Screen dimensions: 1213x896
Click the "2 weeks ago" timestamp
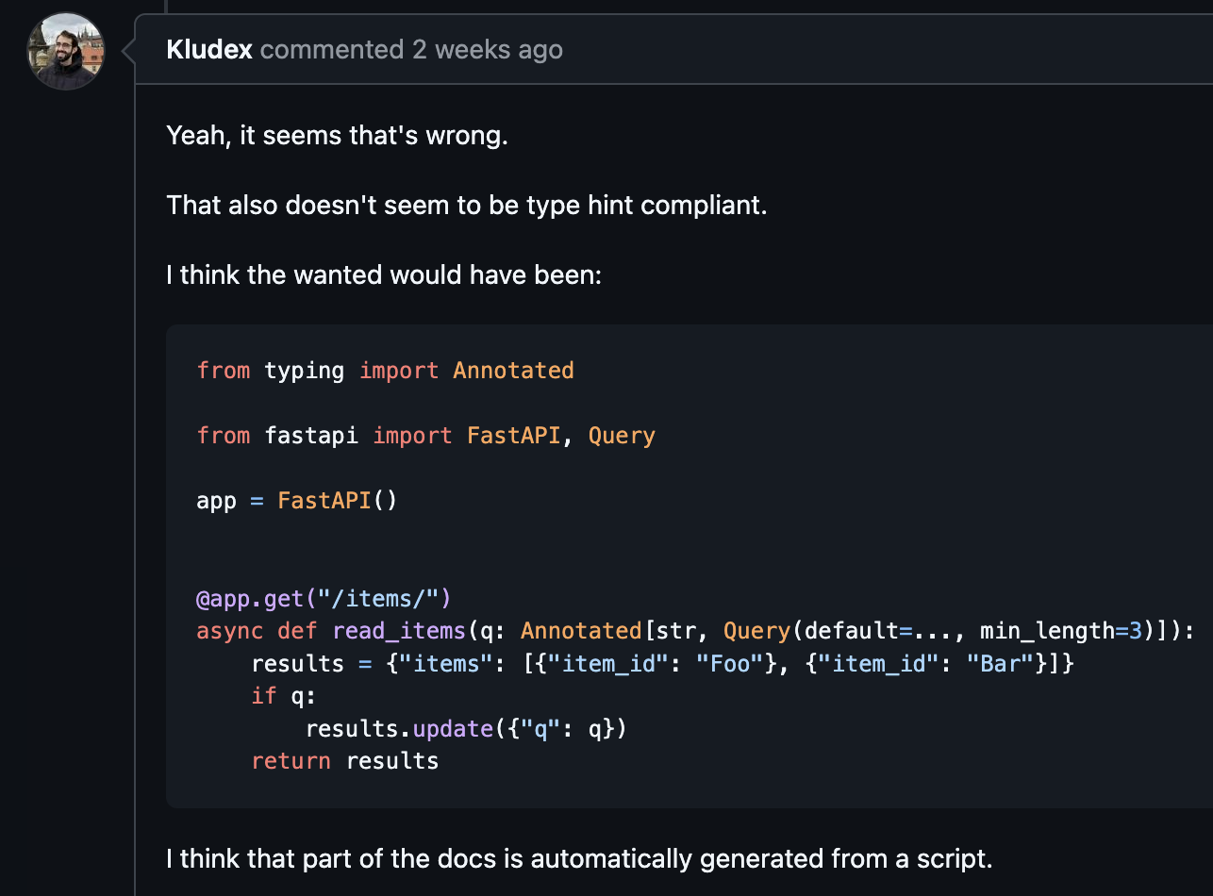pos(487,49)
